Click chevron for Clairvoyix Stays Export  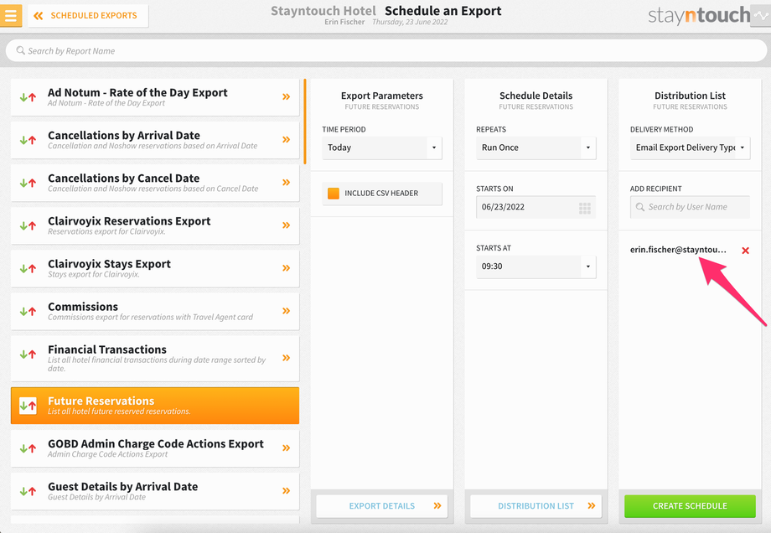(x=286, y=268)
